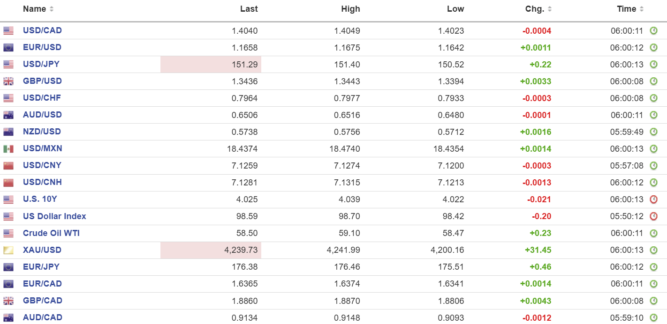
Task: Click the EU flag icon beside EUR/USD
Action: 8,48
